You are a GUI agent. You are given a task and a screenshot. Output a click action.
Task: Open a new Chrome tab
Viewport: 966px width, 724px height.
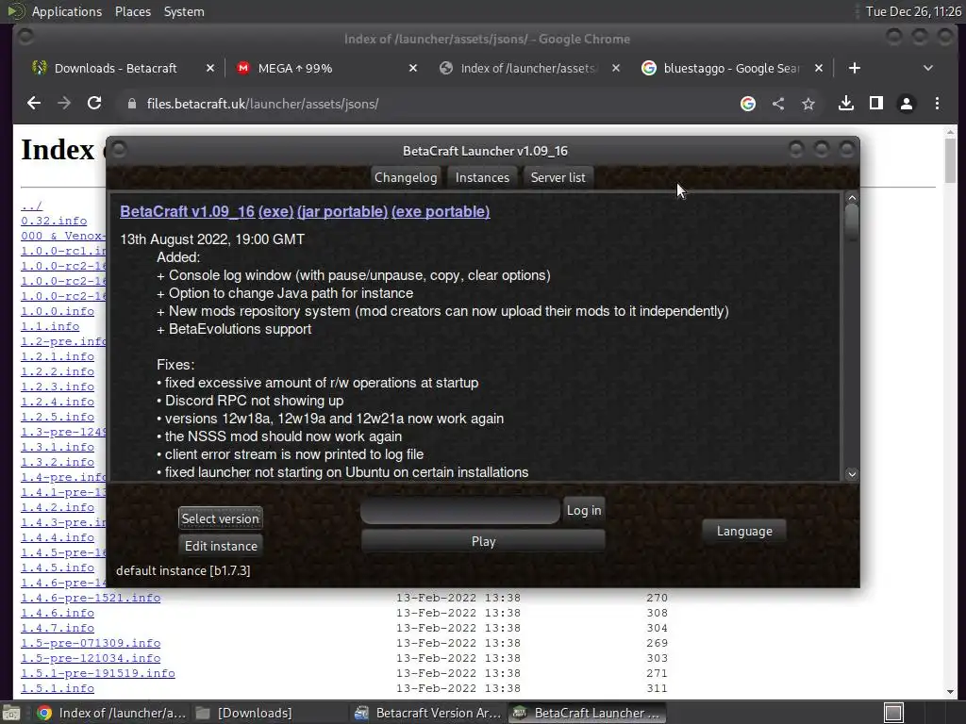click(855, 68)
